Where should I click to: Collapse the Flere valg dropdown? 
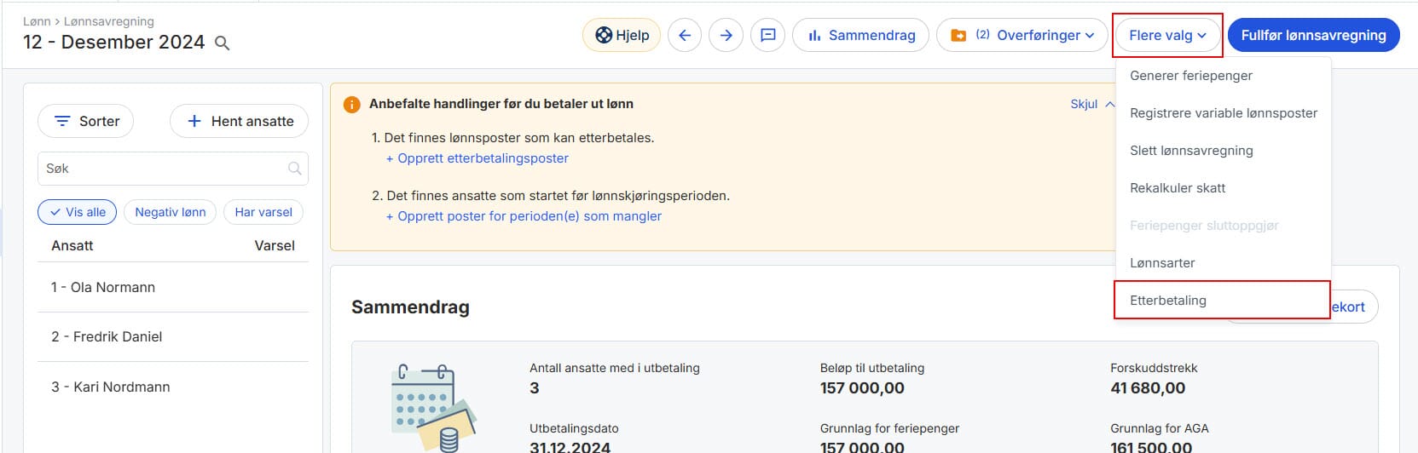tap(1167, 36)
